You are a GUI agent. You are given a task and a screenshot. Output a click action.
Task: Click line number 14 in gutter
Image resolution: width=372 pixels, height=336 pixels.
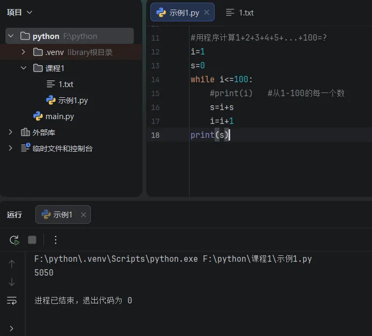(x=155, y=80)
